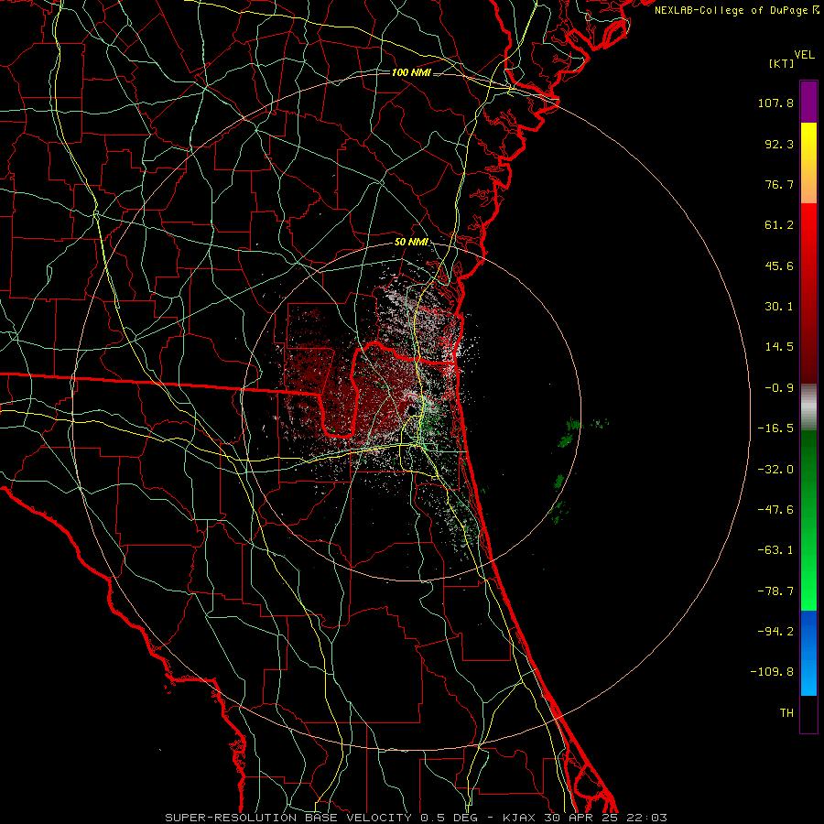This screenshot has width=824, height=824.
Task: Click the 61.2 scale value
Action: pyautogui.click(x=779, y=225)
